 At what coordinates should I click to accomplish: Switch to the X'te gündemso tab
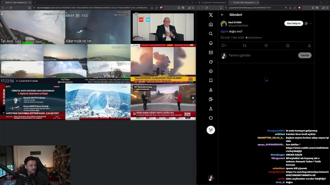click(213, 3)
